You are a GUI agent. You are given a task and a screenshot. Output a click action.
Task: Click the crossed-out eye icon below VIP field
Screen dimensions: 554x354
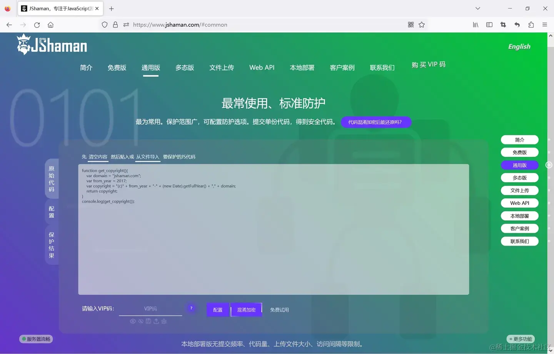point(141,321)
